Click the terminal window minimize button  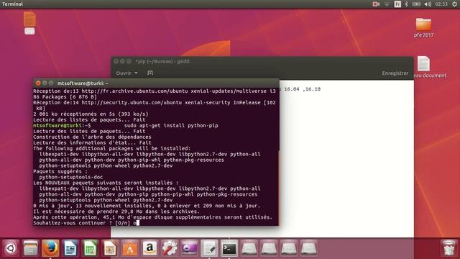coord(45,83)
